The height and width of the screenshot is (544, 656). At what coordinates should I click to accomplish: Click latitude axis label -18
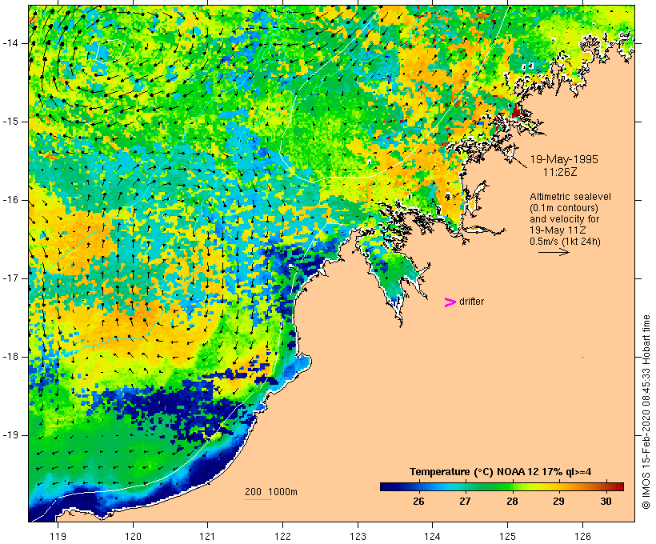point(10,357)
